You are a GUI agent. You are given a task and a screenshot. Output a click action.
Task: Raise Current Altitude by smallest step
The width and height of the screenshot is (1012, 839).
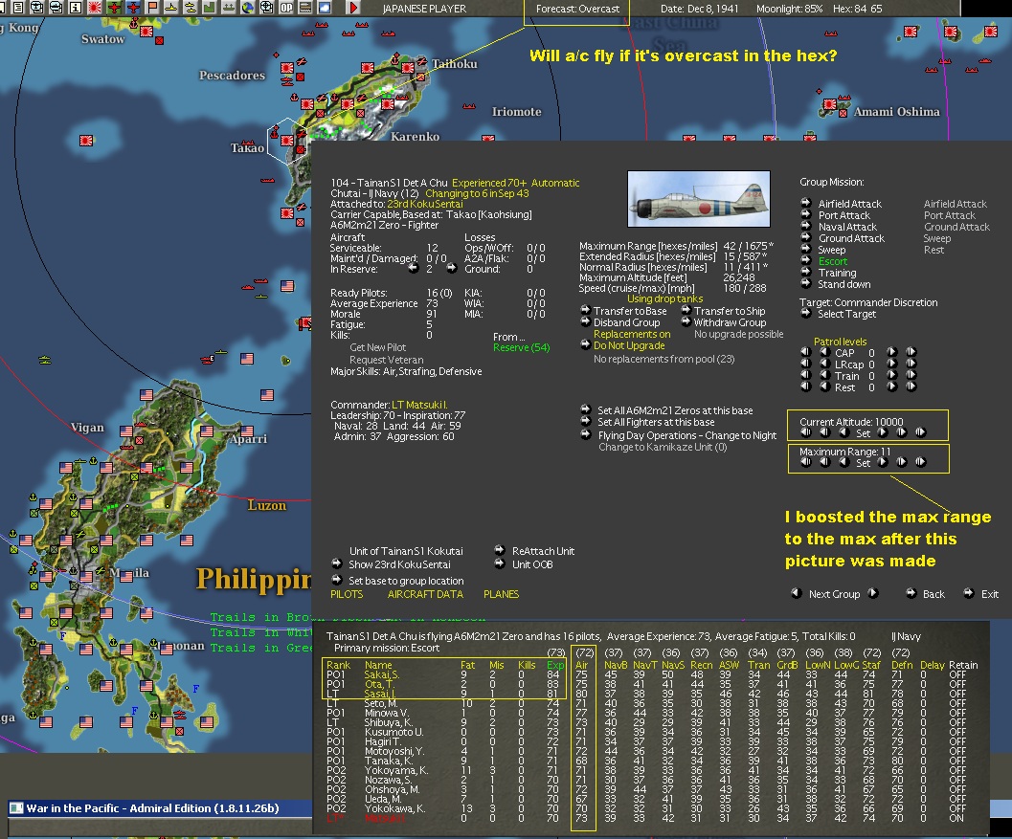883,432
